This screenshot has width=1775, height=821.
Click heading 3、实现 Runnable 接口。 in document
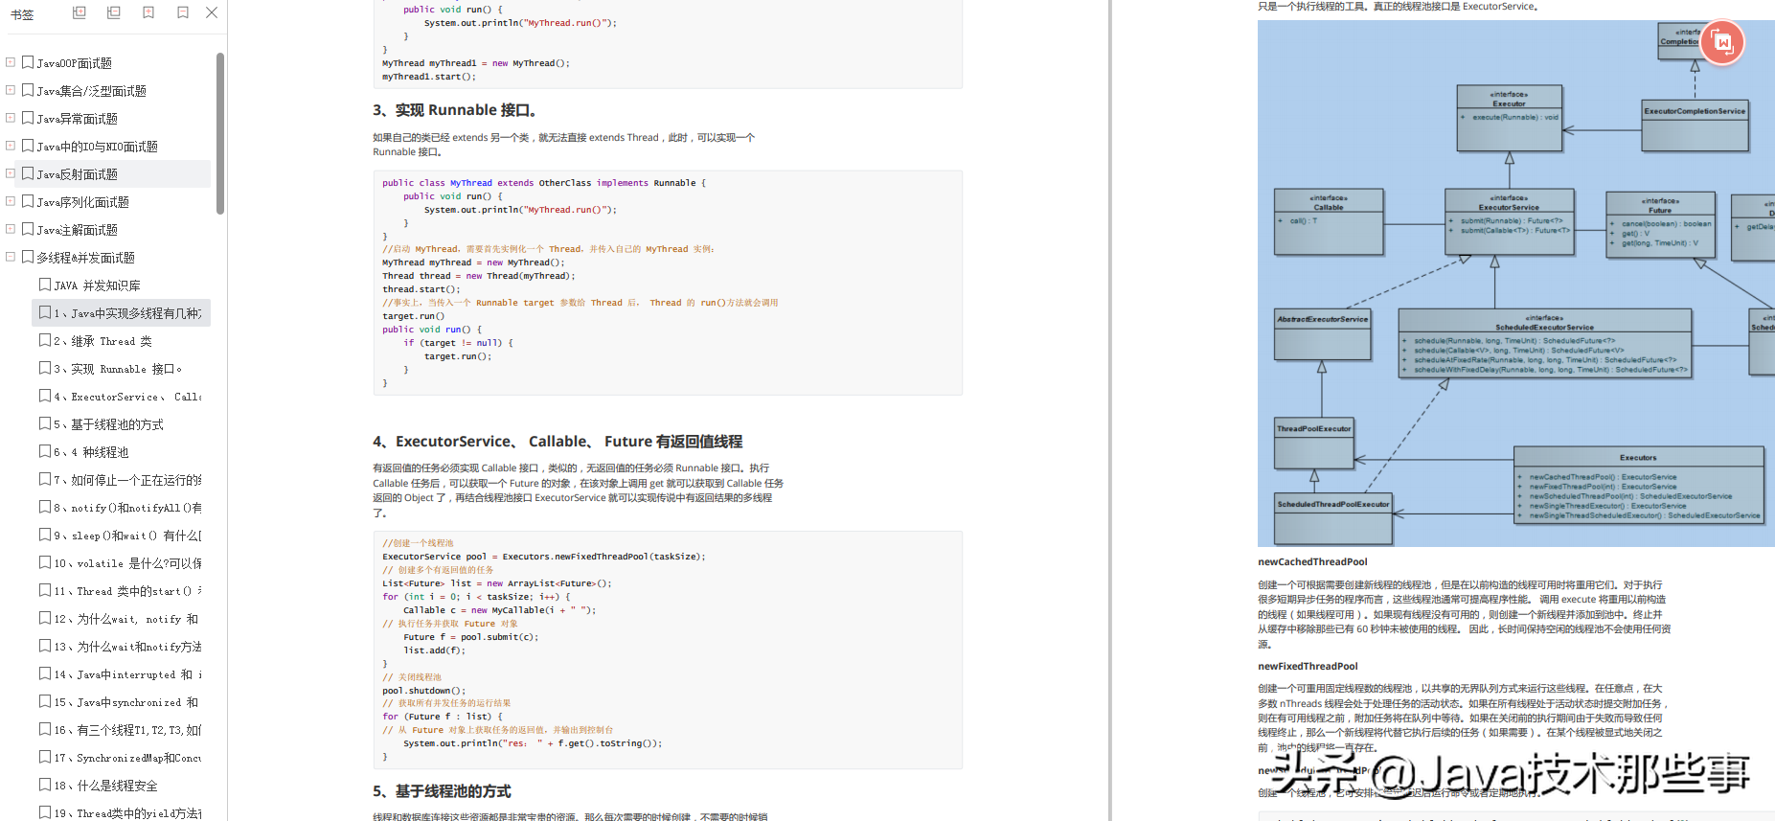(x=455, y=110)
